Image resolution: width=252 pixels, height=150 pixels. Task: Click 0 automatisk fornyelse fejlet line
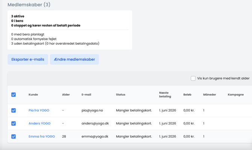(34, 39)
